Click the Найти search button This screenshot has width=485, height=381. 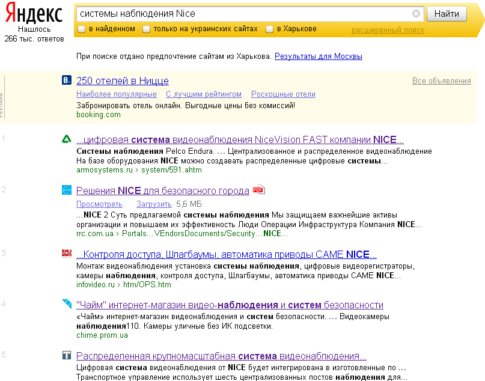[x=447, y=14]
